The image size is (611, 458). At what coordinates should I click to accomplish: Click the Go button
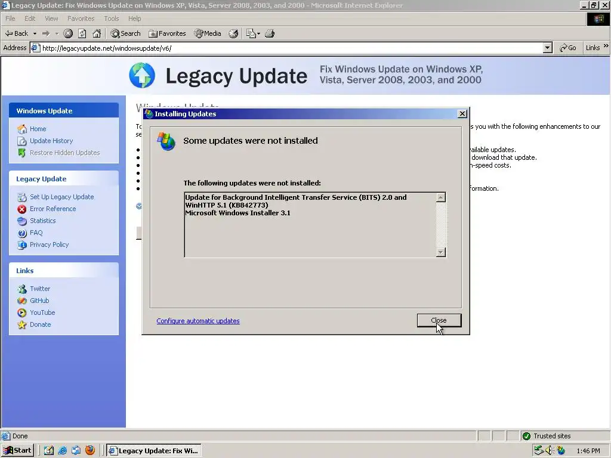[x=568, y=48]
